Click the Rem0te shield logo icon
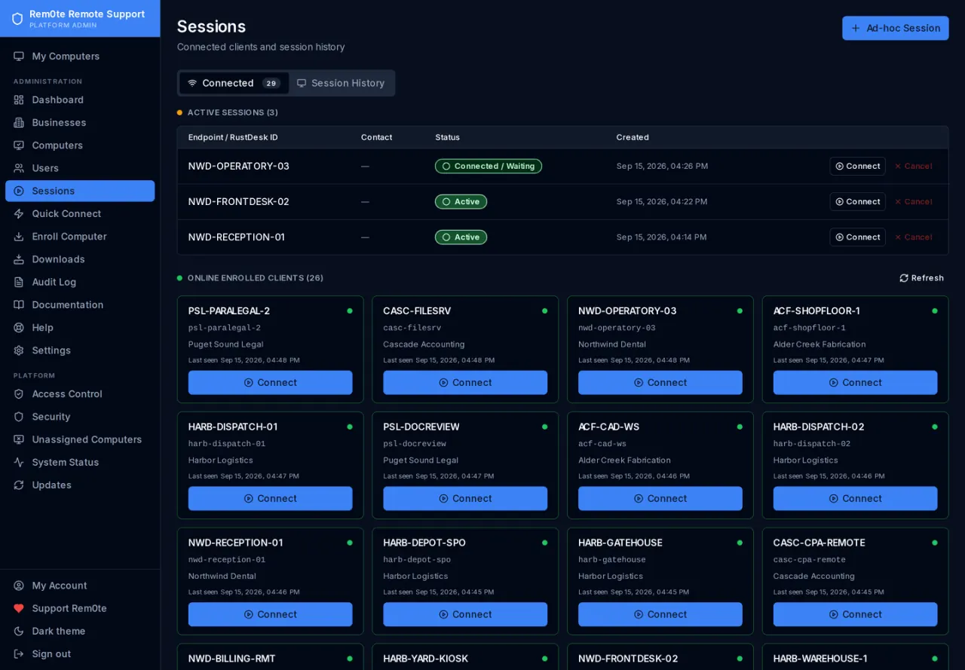 click(17, 18)
